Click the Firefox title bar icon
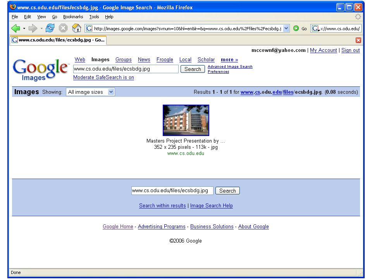 (12, 7)
